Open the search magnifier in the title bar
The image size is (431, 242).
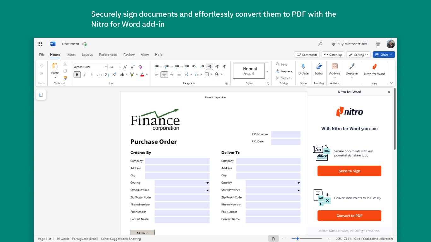pos(321,44)
